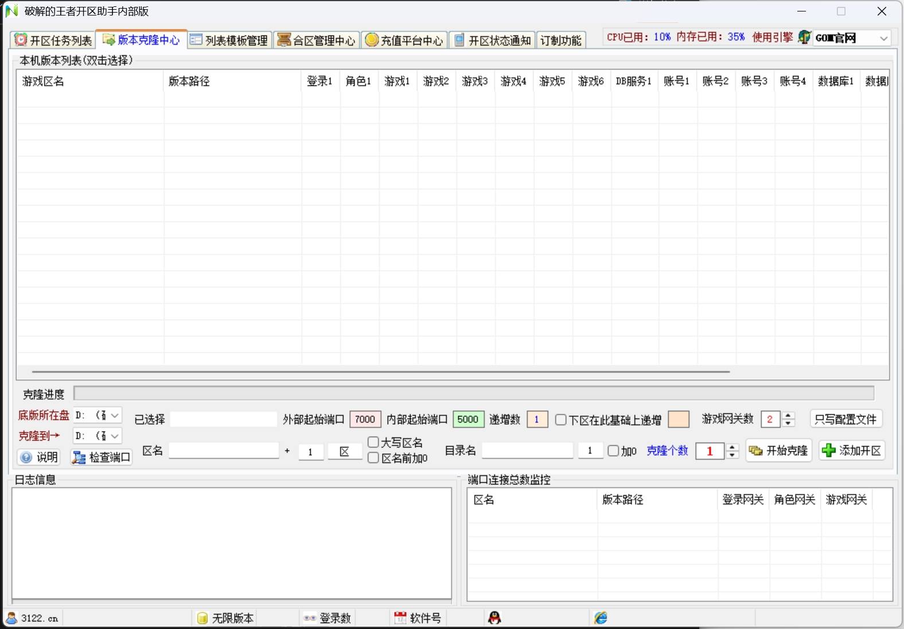The width and height of the screenshot is (904, 629).
Task: Click the 区名 header in port monitor
Action: tap(532, 499)
